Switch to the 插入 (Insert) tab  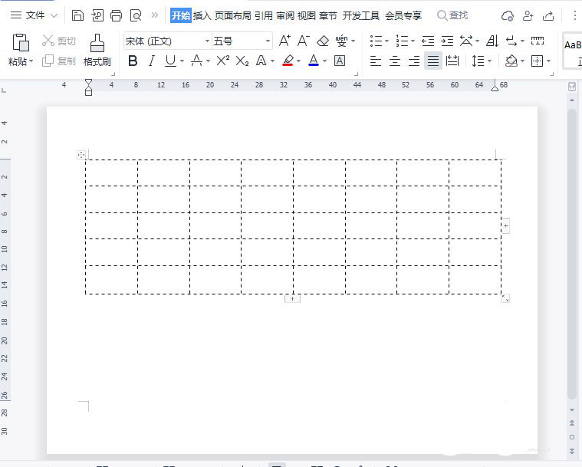(202, 15)
